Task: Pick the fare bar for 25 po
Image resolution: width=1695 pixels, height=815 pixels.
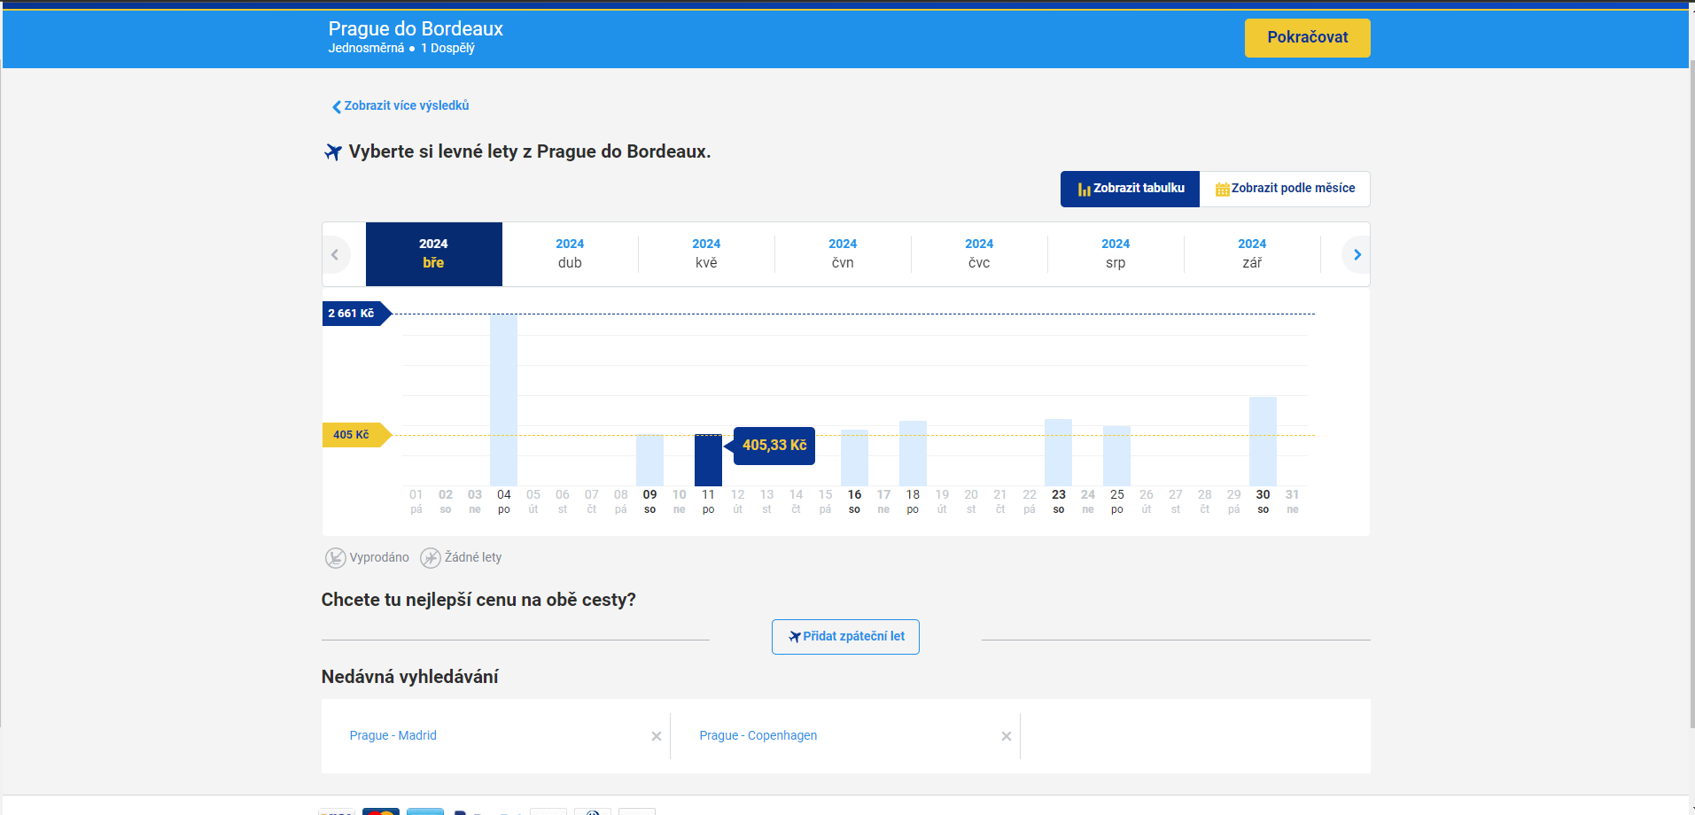Action: [1116, 455]
